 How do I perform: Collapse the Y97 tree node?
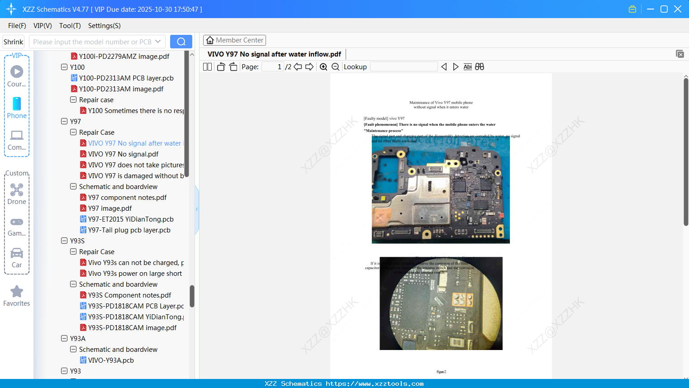pos(64,121)
